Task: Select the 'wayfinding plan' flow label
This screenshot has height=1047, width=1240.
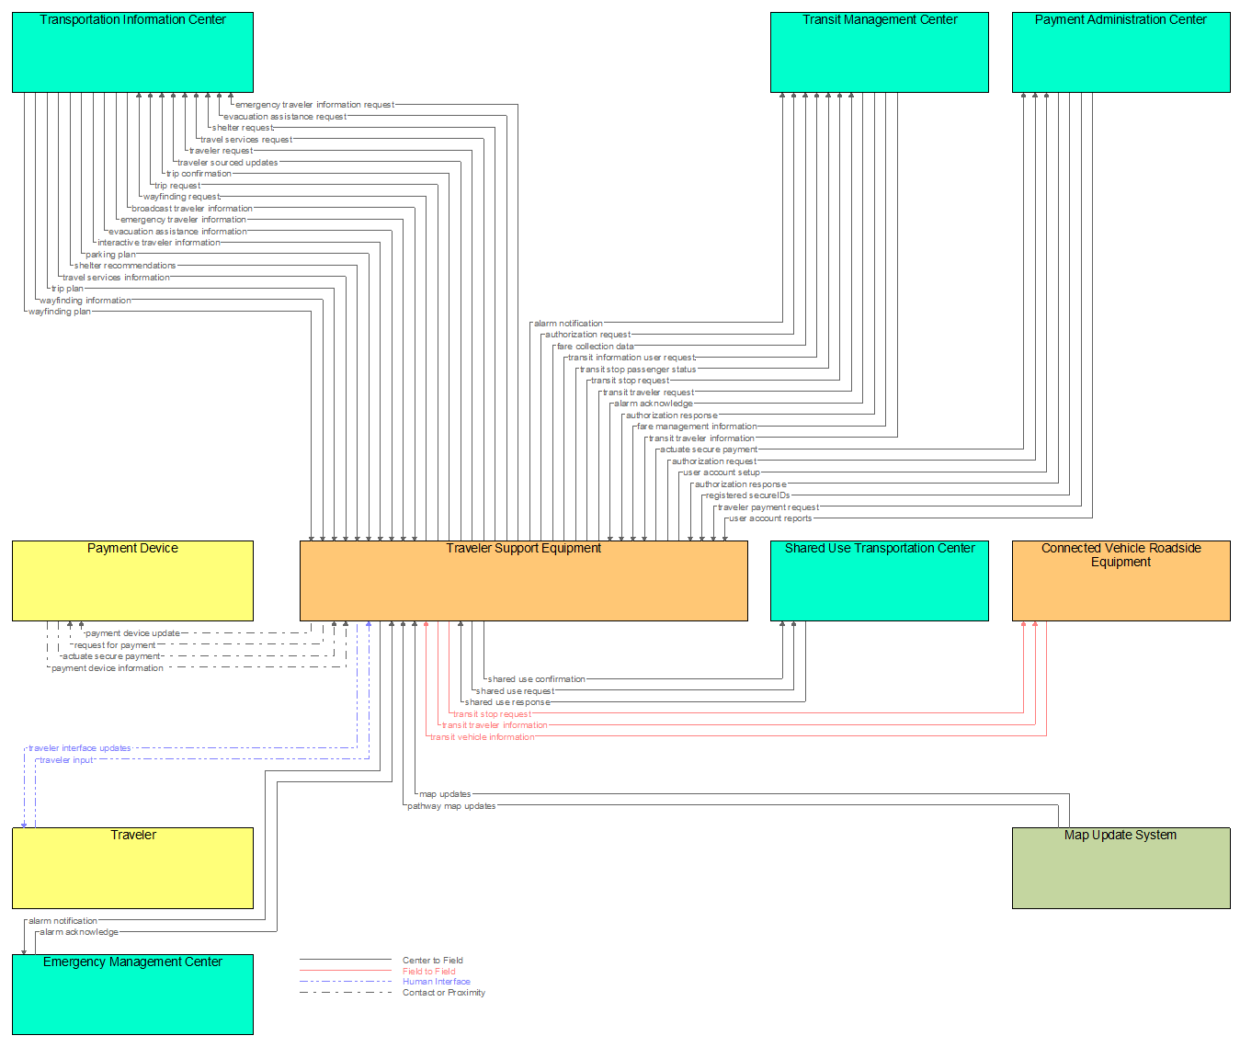Action: point(60,312)
